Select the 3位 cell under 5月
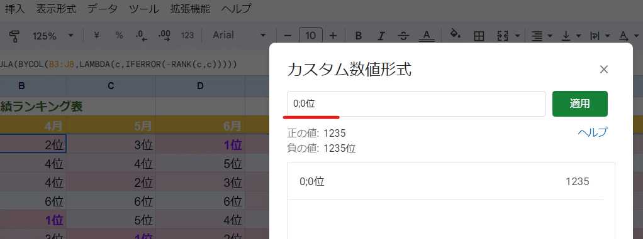Image resolution: width=643 pixels, height=239 pixels. point(111,144)
